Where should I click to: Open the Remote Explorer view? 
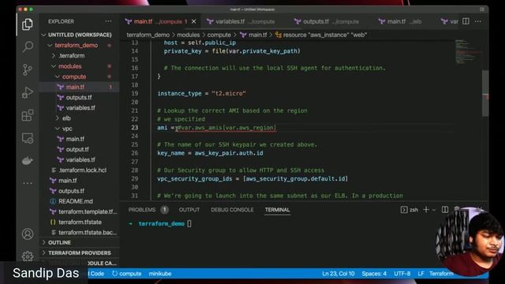click(x=28, y=138)
